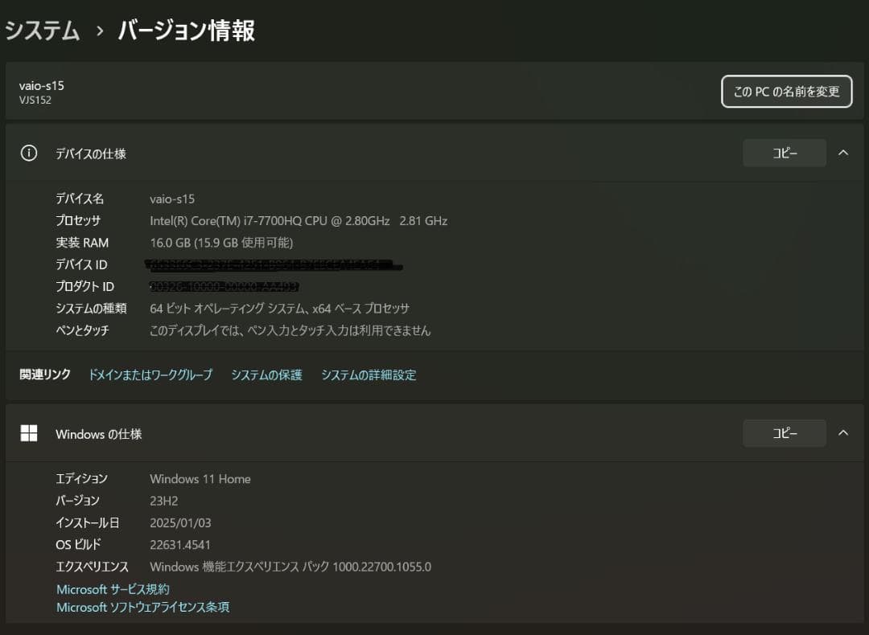Open ドメインまたはワークグループ link
The width and height of the screenshot is (869, 635).
click(150, 375)
